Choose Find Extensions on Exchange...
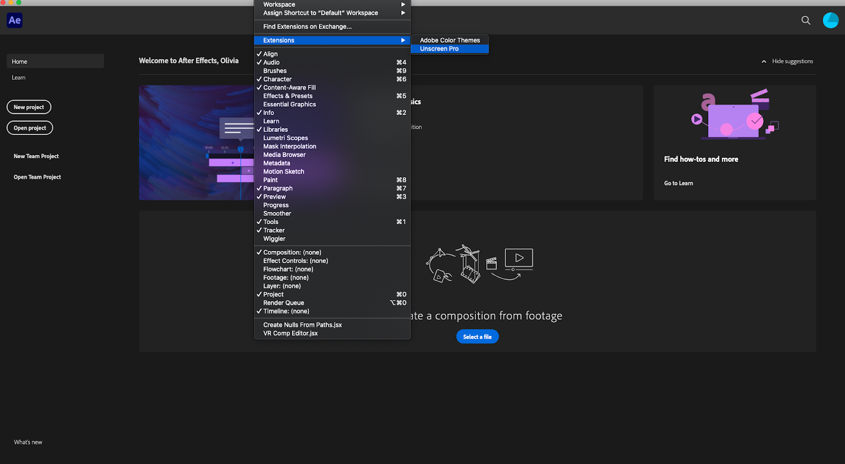This screenshot has width=845, height=464. [x=332, y=26]
